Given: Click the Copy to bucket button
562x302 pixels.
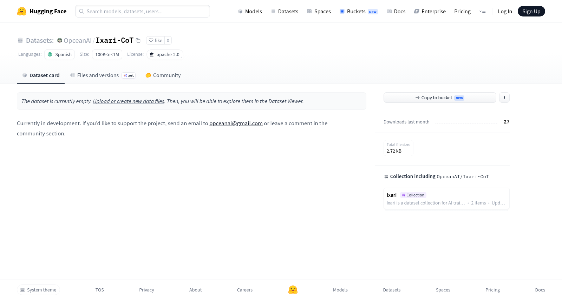Looking at the screenshot, I should pos(440,98).
